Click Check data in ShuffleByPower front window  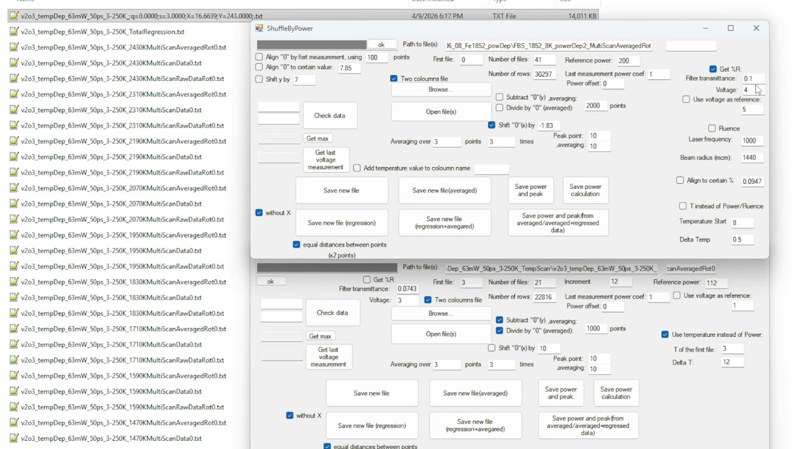coord(330,115)
